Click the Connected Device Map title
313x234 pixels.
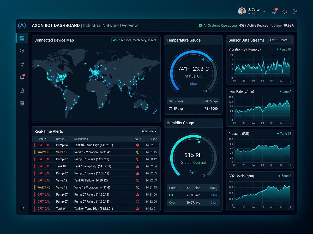54,40
